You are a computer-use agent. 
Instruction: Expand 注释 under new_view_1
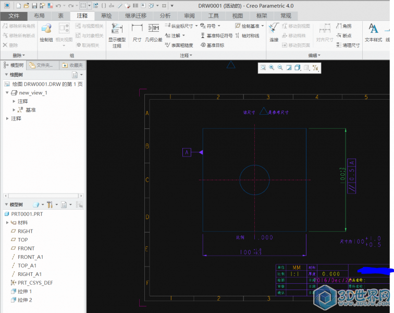coord(14,101)
